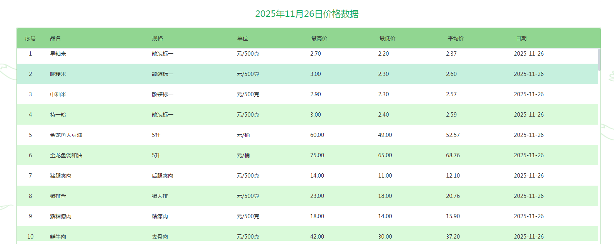Select the 金龙鱼大豆油 row name

tap(66, 135)
